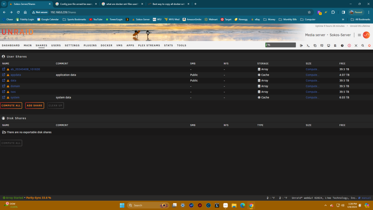This screenshot has height=210, width=373.
Task: Click Compute for the isos share size
Action: click(x=312, y=92)
